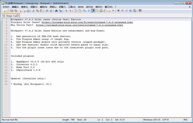
Task: Click the Normal text file status label
Action: click(10, 120)
